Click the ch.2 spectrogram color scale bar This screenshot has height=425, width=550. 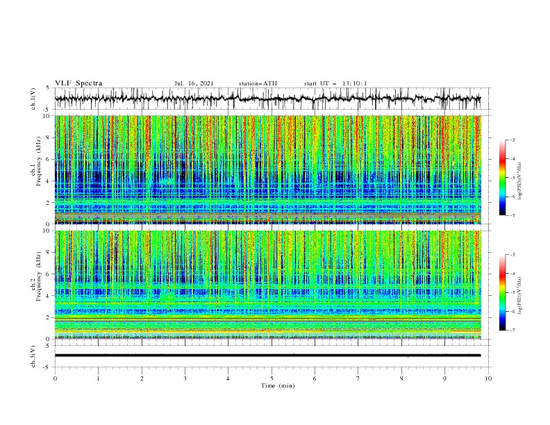coord(502,292)
